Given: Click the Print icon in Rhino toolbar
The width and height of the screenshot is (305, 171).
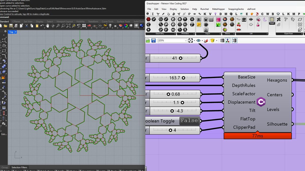Looking at the screenshot, I should (x=16, y=26).
